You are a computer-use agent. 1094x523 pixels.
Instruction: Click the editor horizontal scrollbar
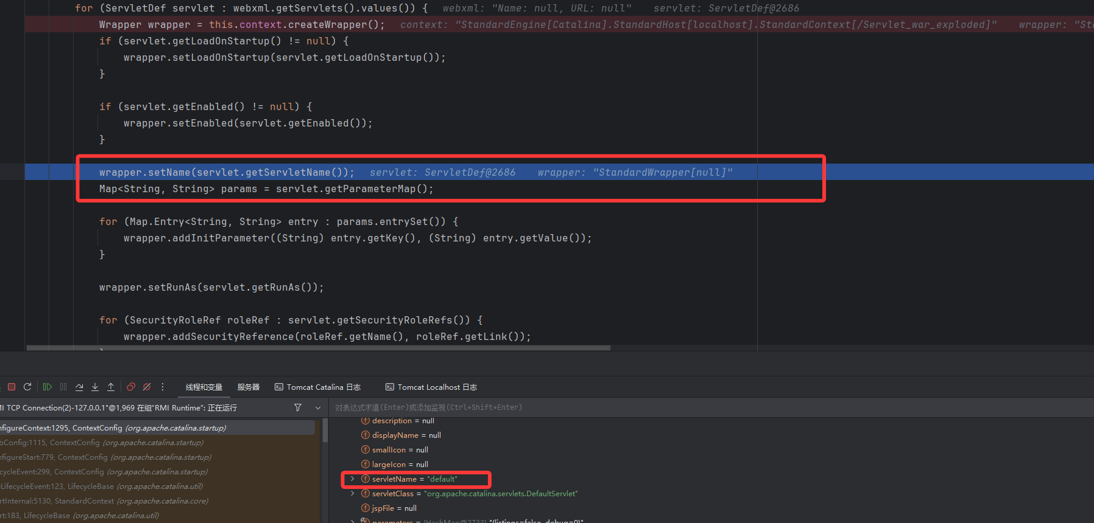click(x=318, y=348)
